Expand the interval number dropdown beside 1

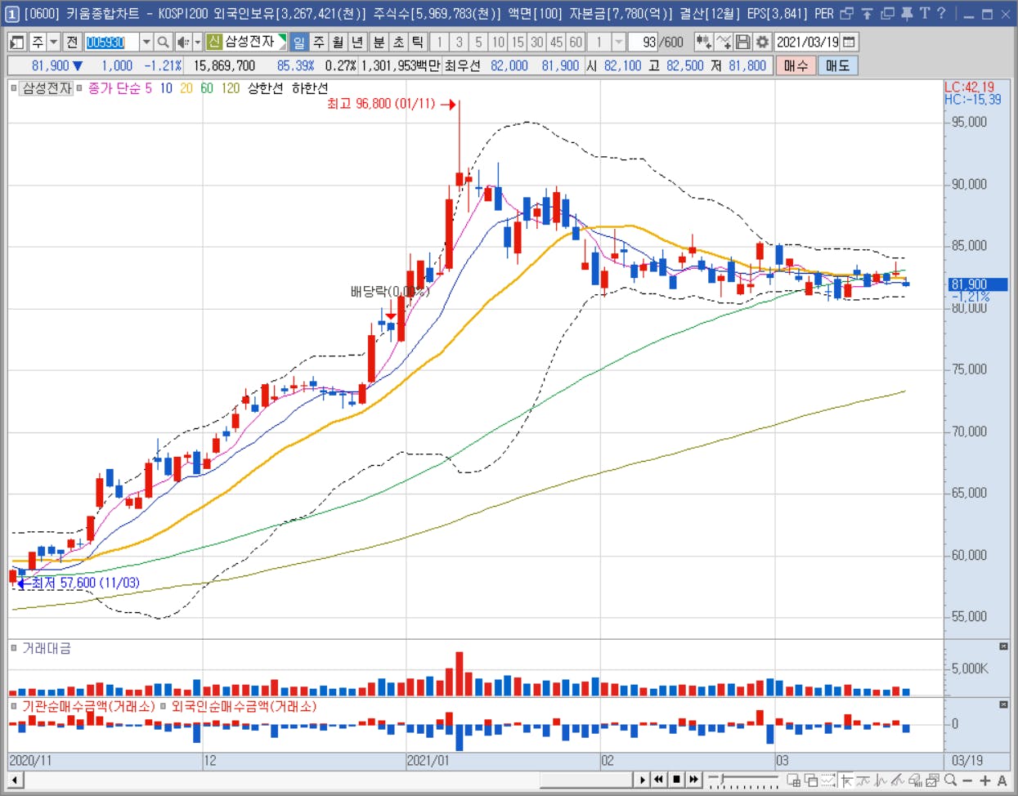click(619, 42)
